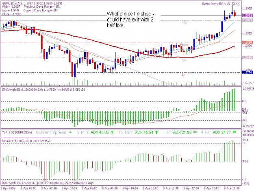Click the 3 Apr 13:30 time label
Screen dimensions: 254x191
232,188
